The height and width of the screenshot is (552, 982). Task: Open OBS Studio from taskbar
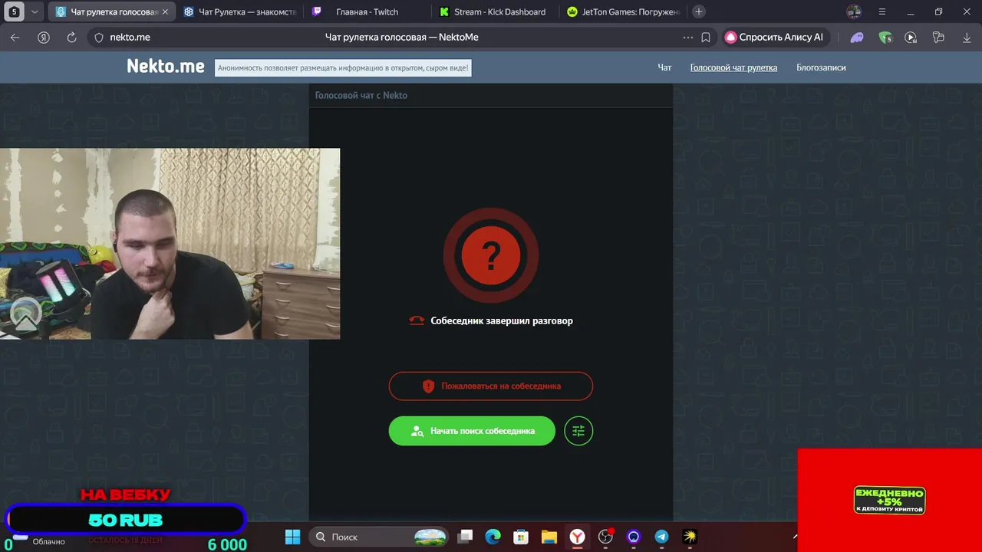[x=606, y=537]
